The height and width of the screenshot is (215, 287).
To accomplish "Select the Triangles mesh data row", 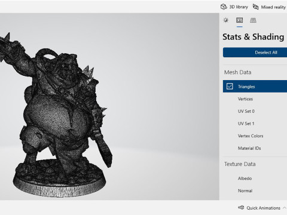I will [255, 87].
